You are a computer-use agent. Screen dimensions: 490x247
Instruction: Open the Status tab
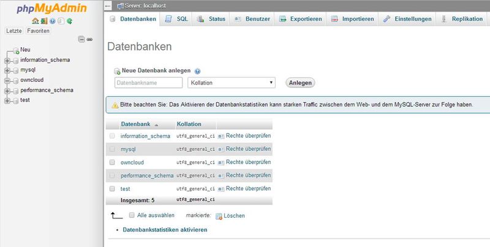[x=211, y=19]
